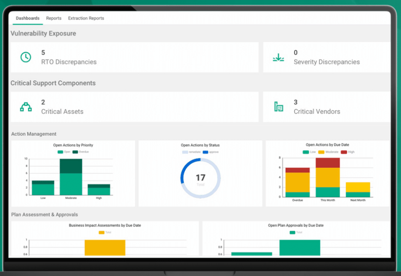This screenshot has width=401, height=276.
Task: Click the Critical Vendors building icon
Action: click(x=280, y=106)
